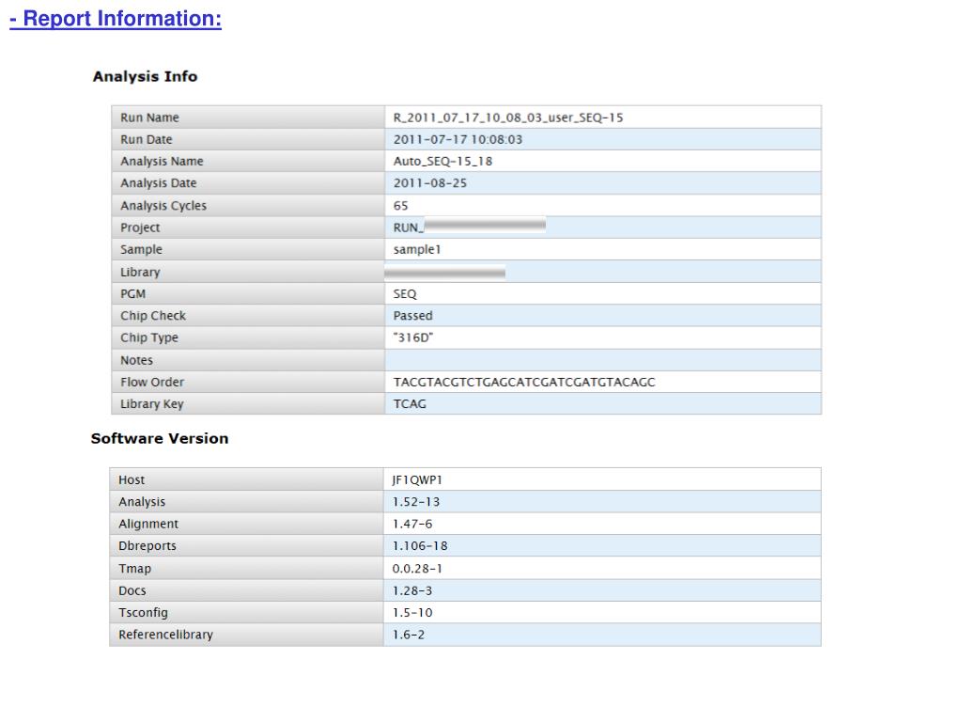
Task: Click the Tsconfig label cell
Action: (247, 613)
